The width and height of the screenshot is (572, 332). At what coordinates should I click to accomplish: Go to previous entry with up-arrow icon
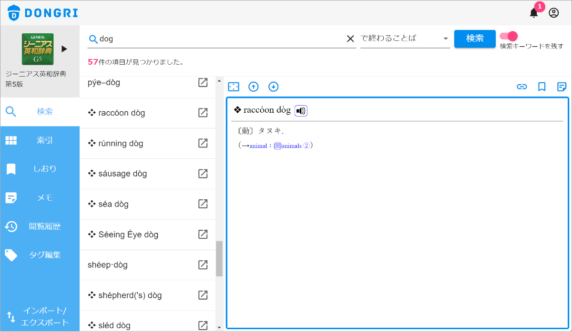tap(254, 87)
